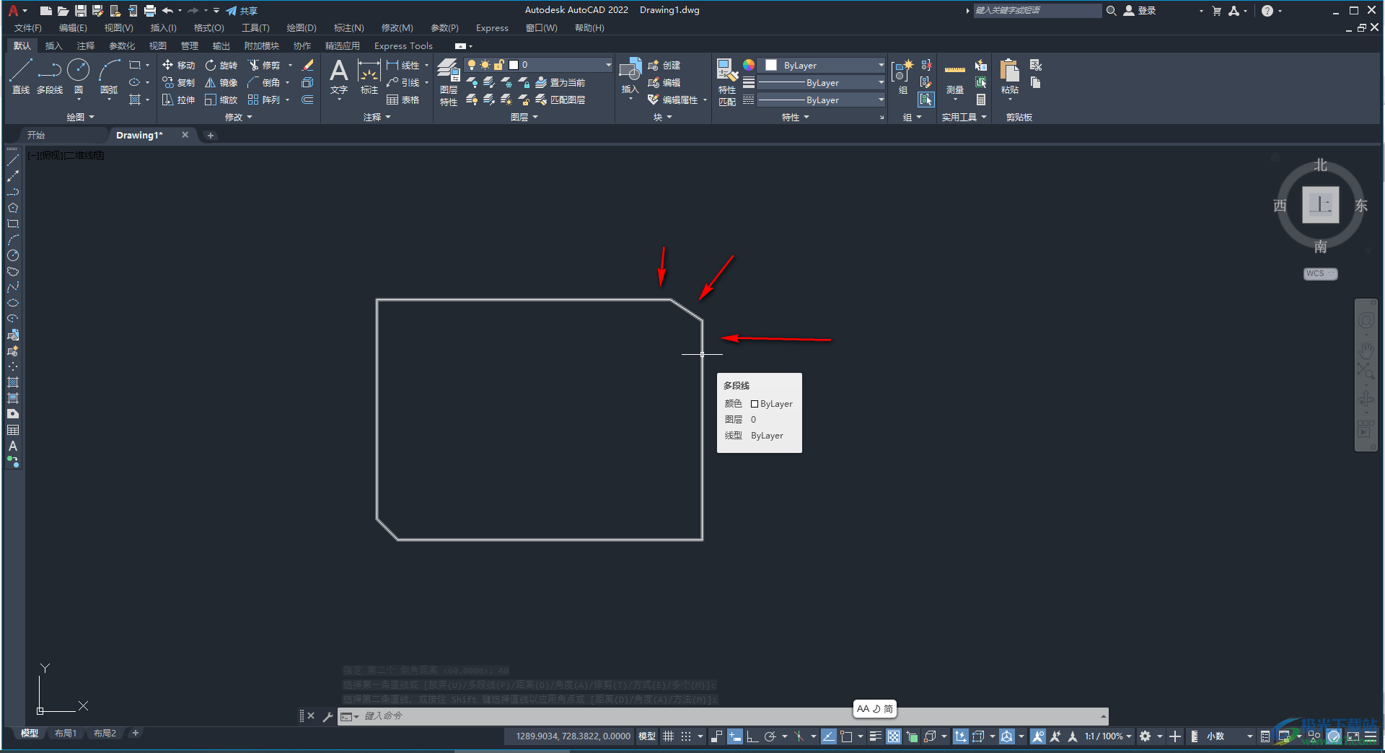The image size is (1385, 753).
Task: Select the 直线 (Line) tool in ribbon
Action: [x=21, y=76]
